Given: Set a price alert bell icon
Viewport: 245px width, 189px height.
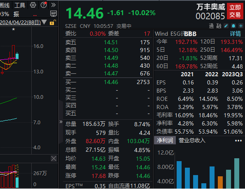Looking at the screenshot, I should pyautogui.click(x=233, y=26).
